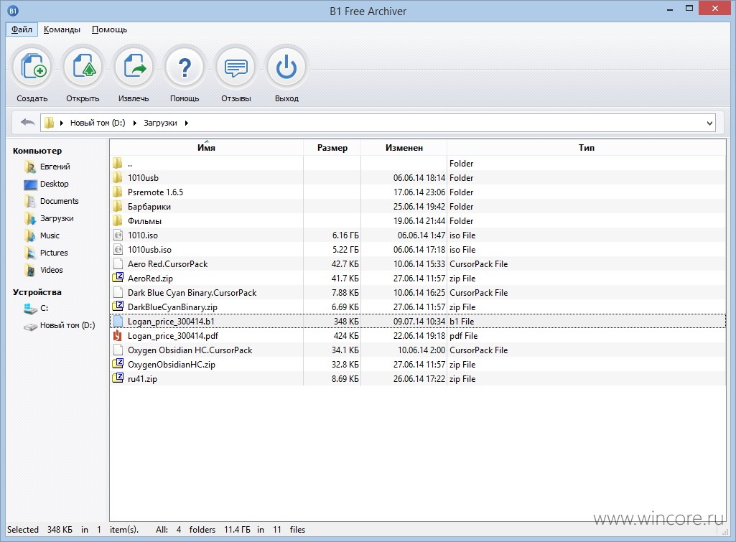
Task: Expand the arrow before Новый том (D:) in path
Action: (x=62, y=123)
